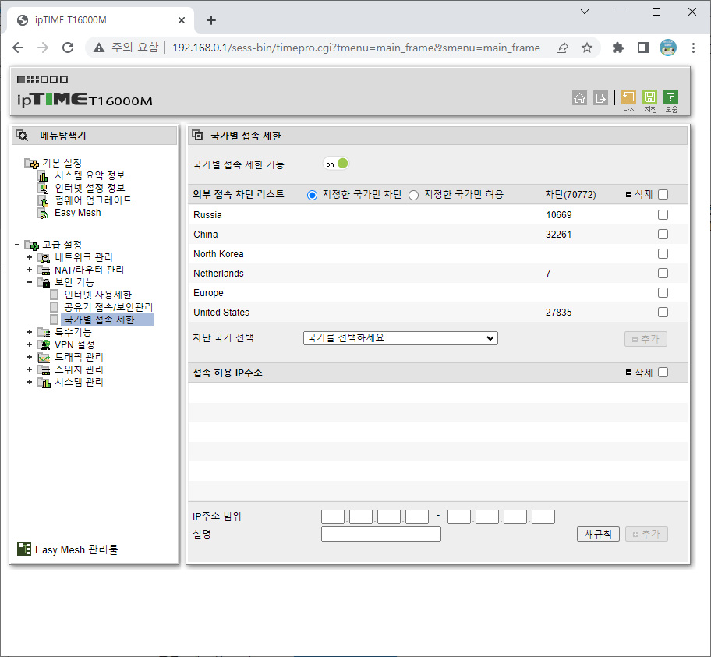Click the 네트워크 관리 icon
The width and height of the screenshot is (711, 657).
pyautogui.click(x=44, y=258)
